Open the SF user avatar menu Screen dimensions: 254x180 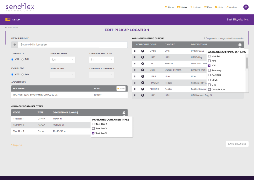[x=246, y=7]
